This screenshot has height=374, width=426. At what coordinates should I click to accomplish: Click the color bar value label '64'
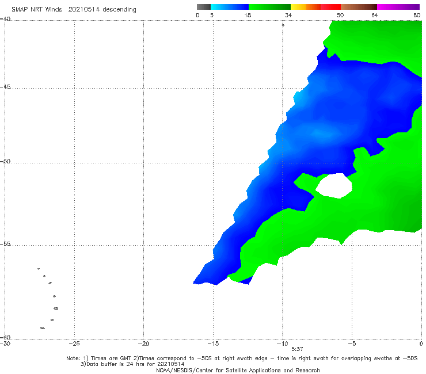click(x=375, y=16)
